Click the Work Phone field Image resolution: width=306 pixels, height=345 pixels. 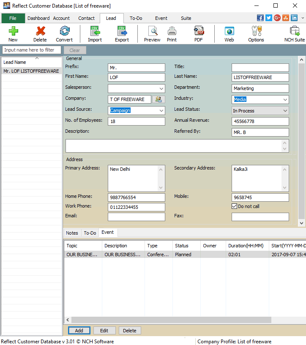137,207
